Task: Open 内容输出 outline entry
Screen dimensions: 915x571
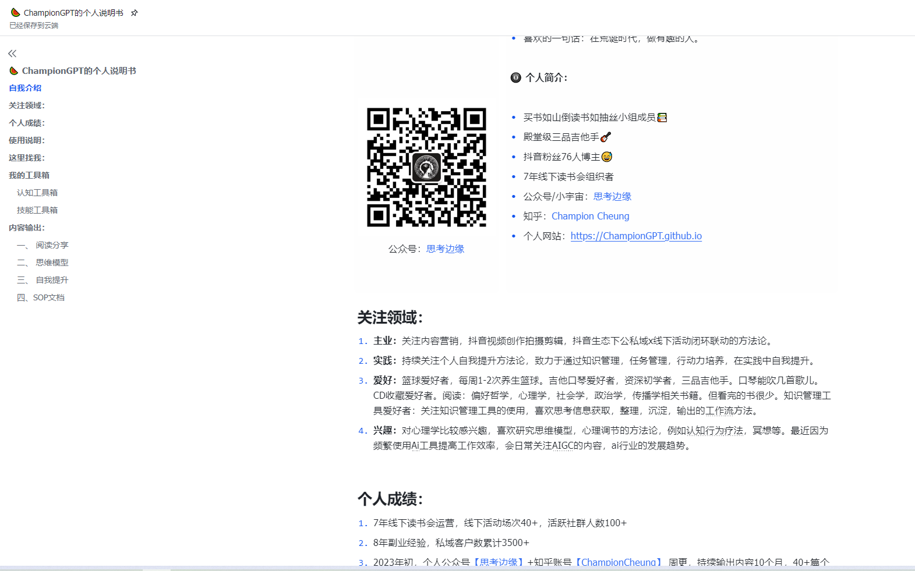Action: 27,228
